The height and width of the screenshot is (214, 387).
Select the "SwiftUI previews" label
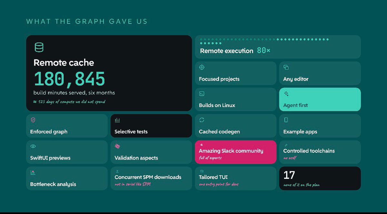tap(50, 158)
